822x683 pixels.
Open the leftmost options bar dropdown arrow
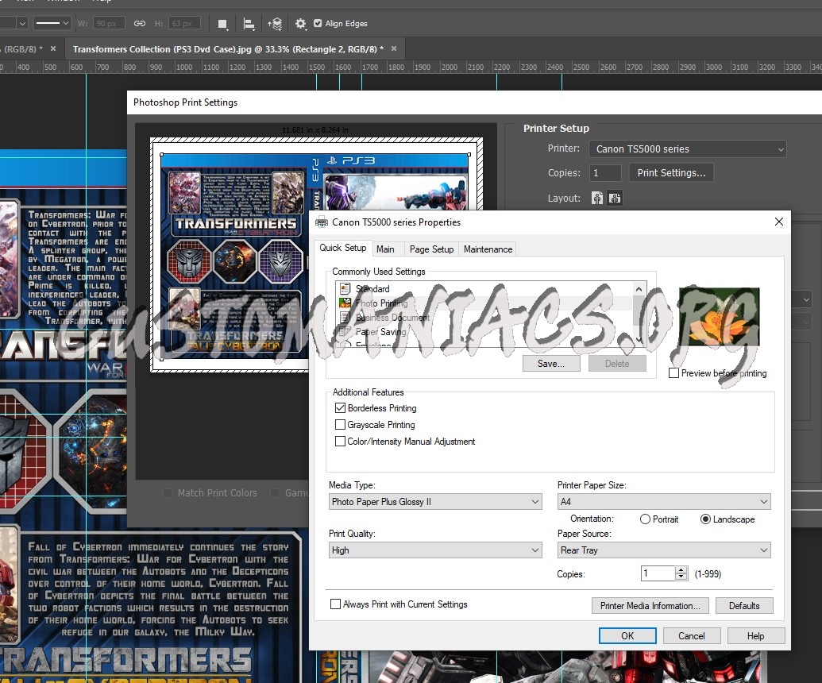click(x=21, y=23)
